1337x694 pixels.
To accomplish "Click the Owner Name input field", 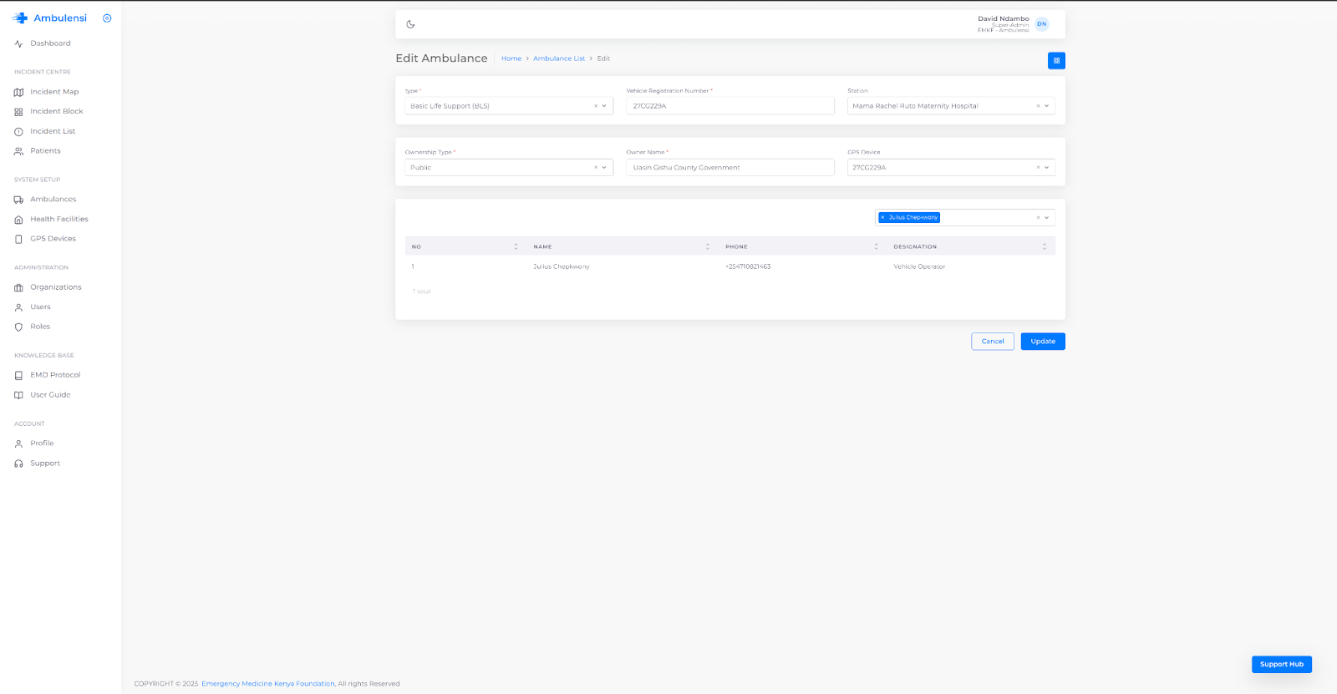I will click(730, 168).
